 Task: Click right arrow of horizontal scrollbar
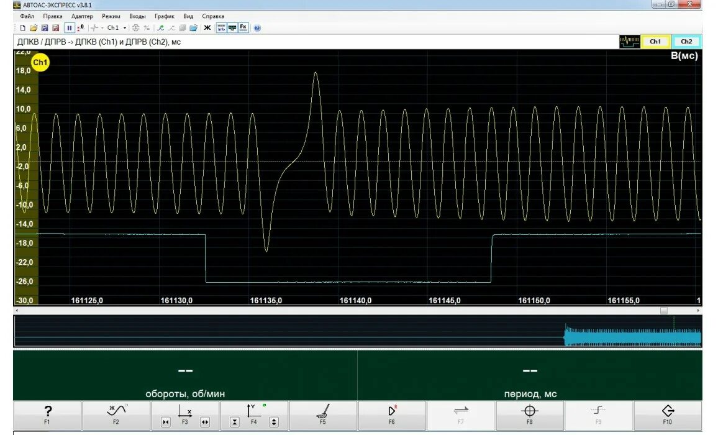(x=698, y=310)
